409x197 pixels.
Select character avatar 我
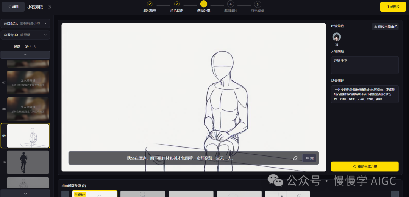337,37
